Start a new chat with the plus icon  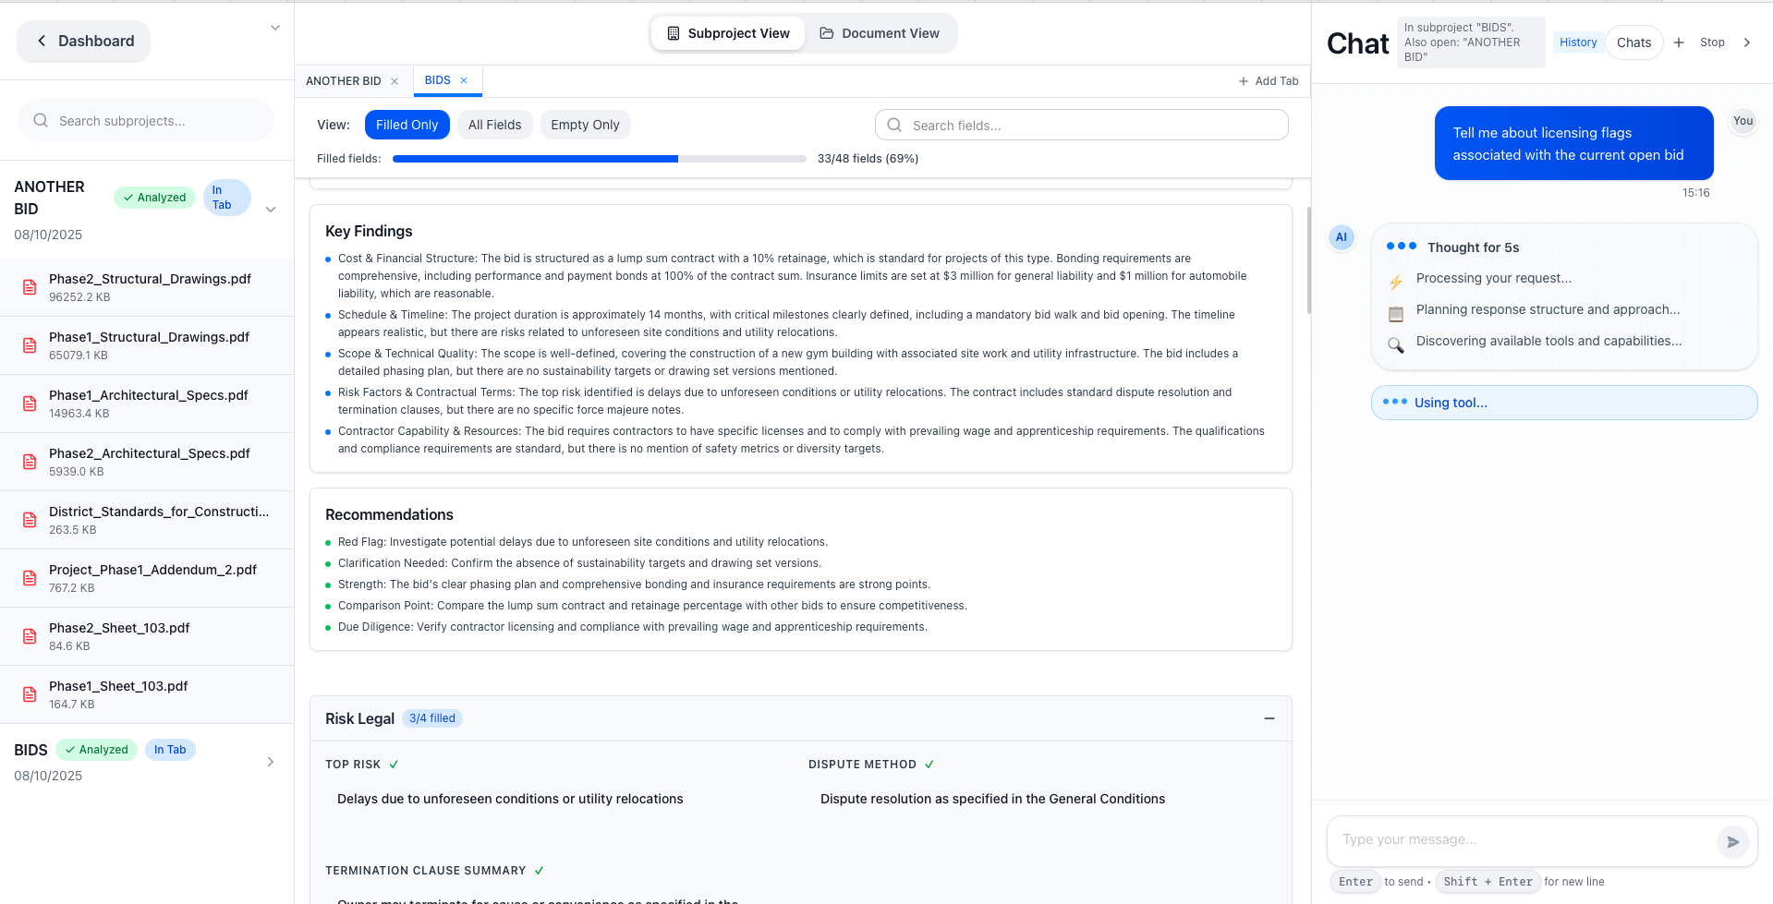[1678, 42]
